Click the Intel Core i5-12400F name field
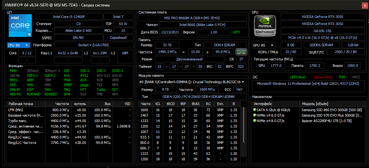Screen dimensions: 369x168 click(69, 17)
